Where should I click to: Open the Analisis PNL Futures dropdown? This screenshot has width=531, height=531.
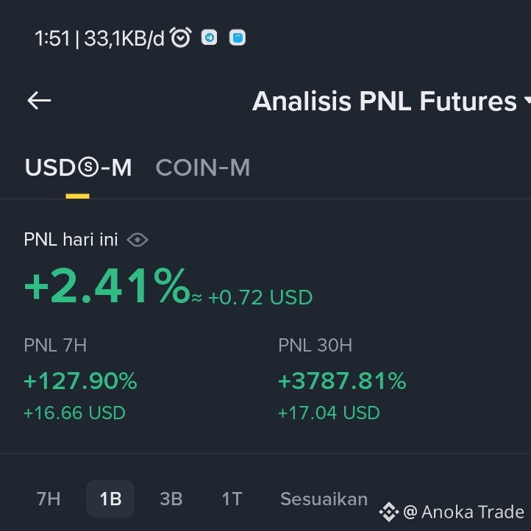(391, 101)
